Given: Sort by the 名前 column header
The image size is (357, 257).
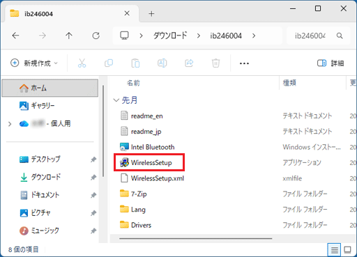Looking at the screenshot, I should [x=133, y=83].
